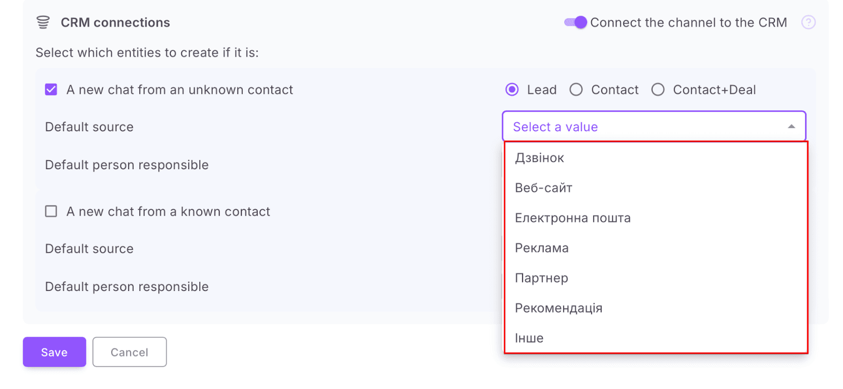Uncheck 'A new chat from an unknown contact'
The width and height of the screenshot is (843, 389).
(x=51, y=90)
